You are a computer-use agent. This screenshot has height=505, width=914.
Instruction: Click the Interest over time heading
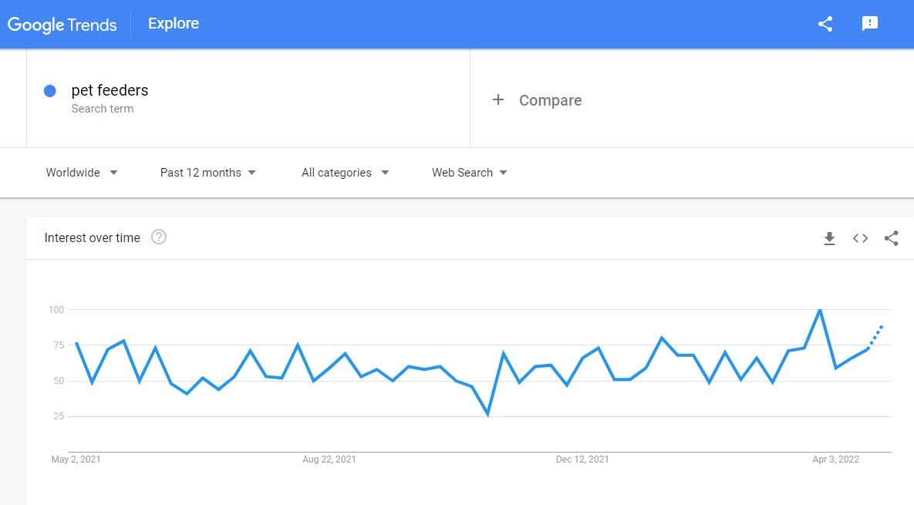point(92,237)
